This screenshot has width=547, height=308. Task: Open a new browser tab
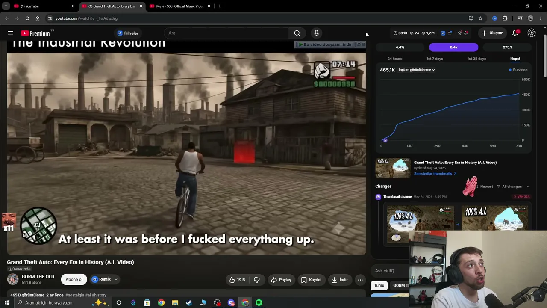[x=219, y=6]
